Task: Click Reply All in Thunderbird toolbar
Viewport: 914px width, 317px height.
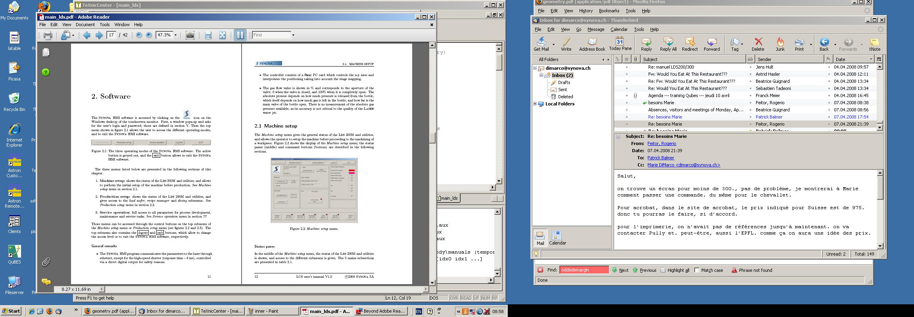Action: point(668,44)
